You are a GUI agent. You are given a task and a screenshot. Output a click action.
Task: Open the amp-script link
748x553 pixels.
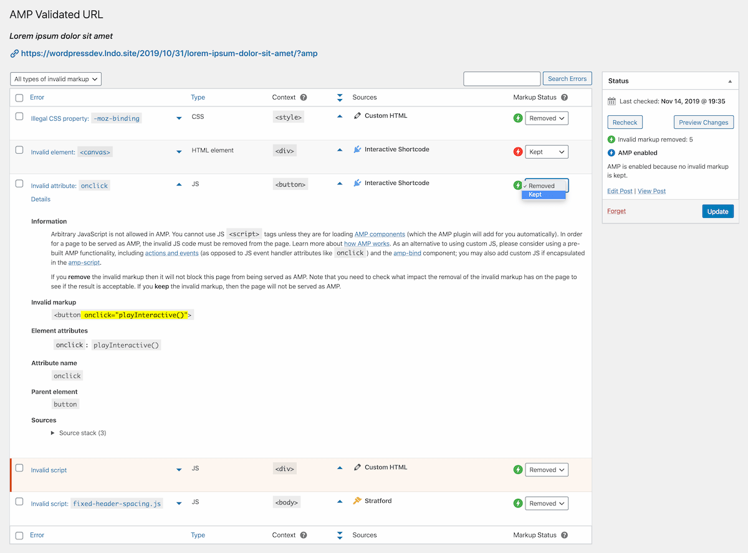(x=84, y=263)
